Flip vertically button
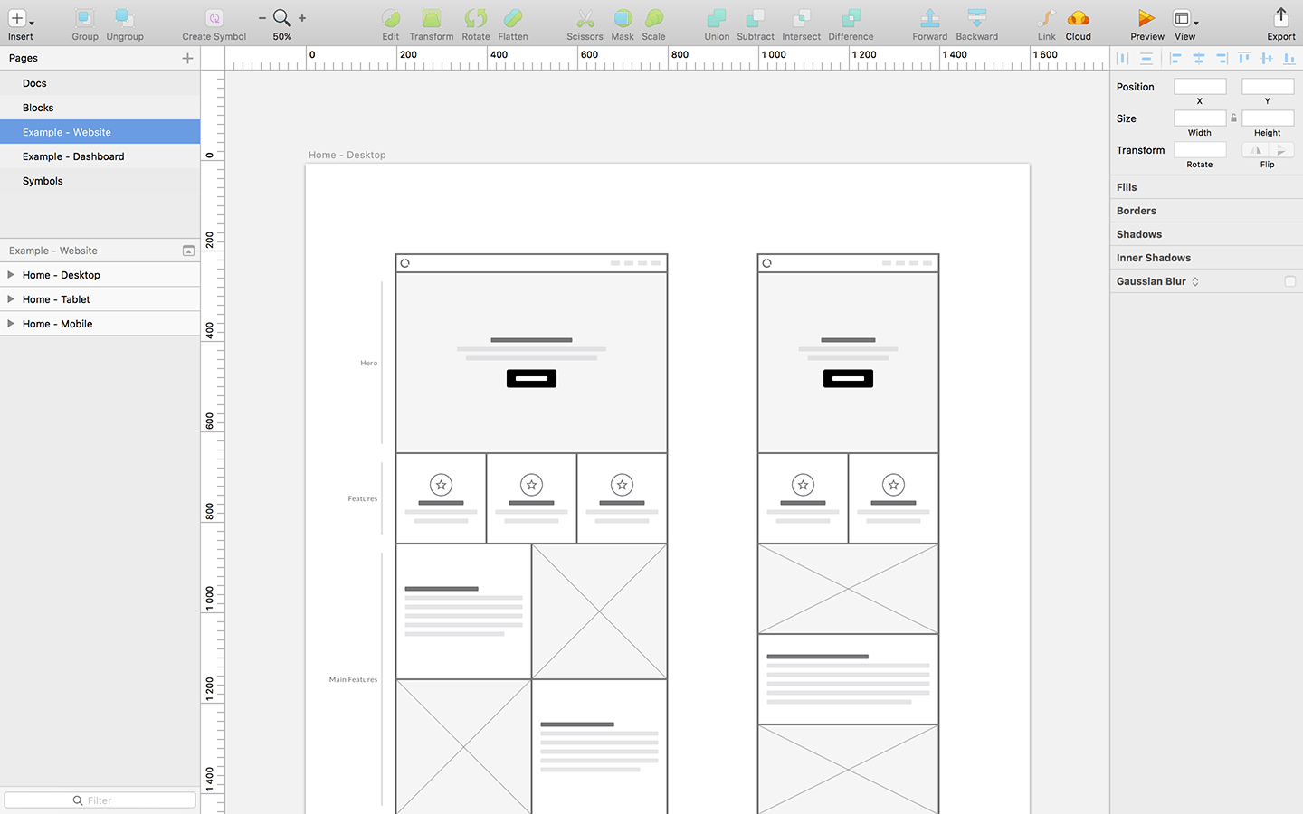The width and height of the screenshot is (1303, 814). (1281, 150)
